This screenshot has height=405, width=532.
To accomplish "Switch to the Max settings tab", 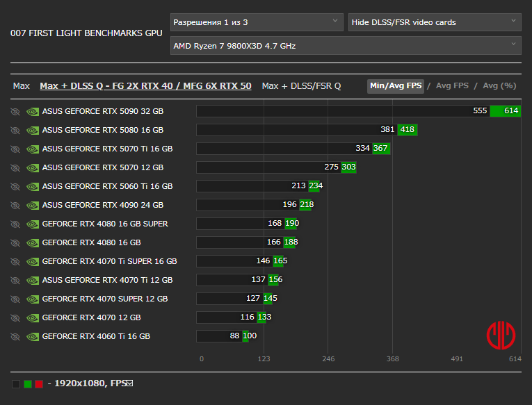I will coord(22,86).
